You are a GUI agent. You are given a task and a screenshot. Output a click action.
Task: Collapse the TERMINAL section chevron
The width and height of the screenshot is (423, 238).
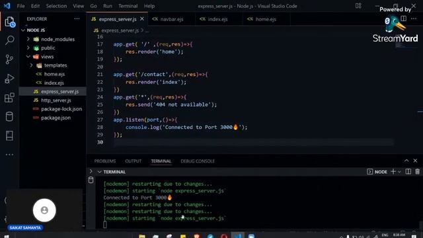pos(100,172)
